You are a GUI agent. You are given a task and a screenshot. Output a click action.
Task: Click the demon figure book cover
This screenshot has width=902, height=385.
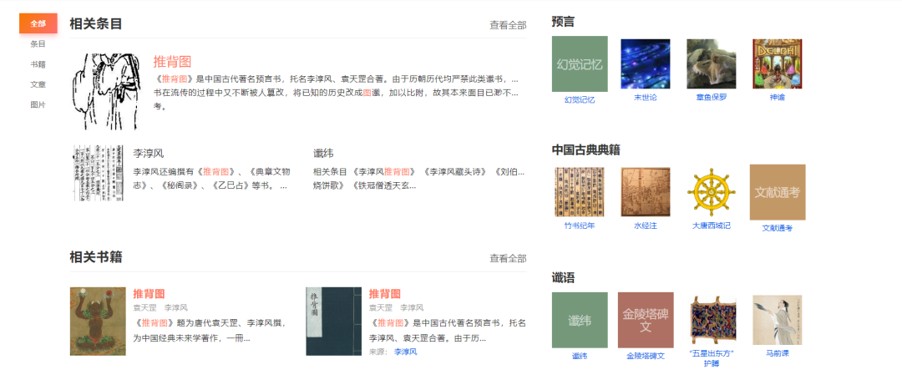point(98,322)
